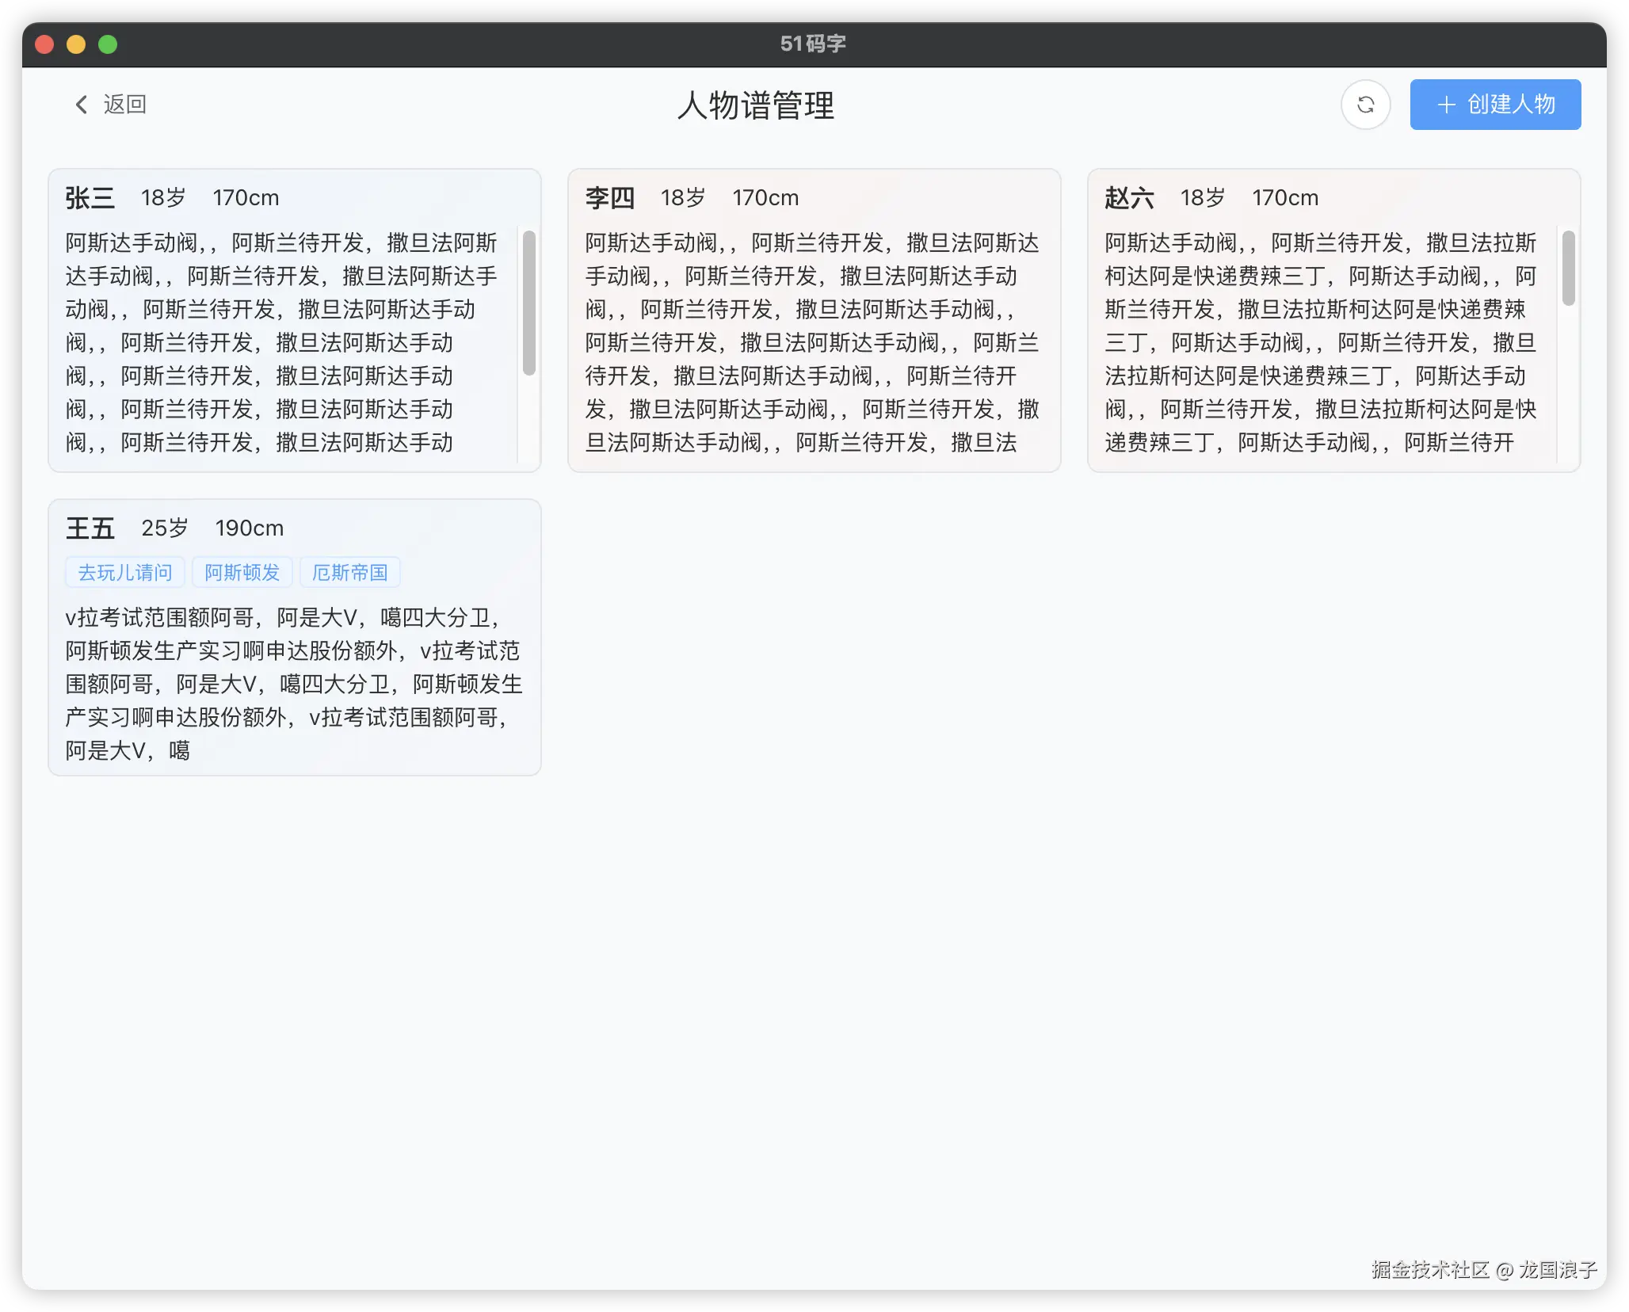Open the 李四 character card
1629x1312 pixels.
(609, 197)
